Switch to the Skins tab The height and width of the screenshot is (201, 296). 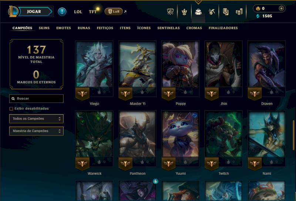click(44, 28)
